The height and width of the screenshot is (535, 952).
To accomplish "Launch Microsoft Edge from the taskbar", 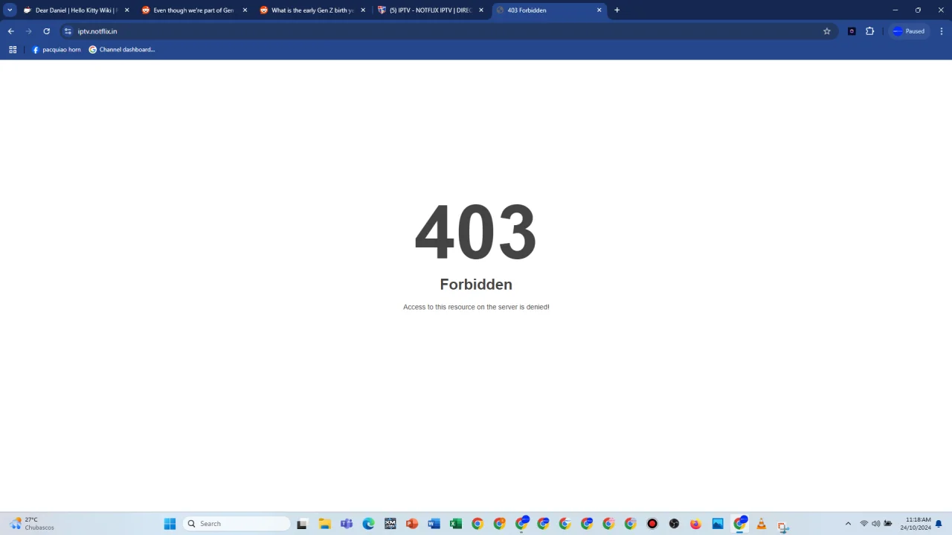I will coord(368,524).
